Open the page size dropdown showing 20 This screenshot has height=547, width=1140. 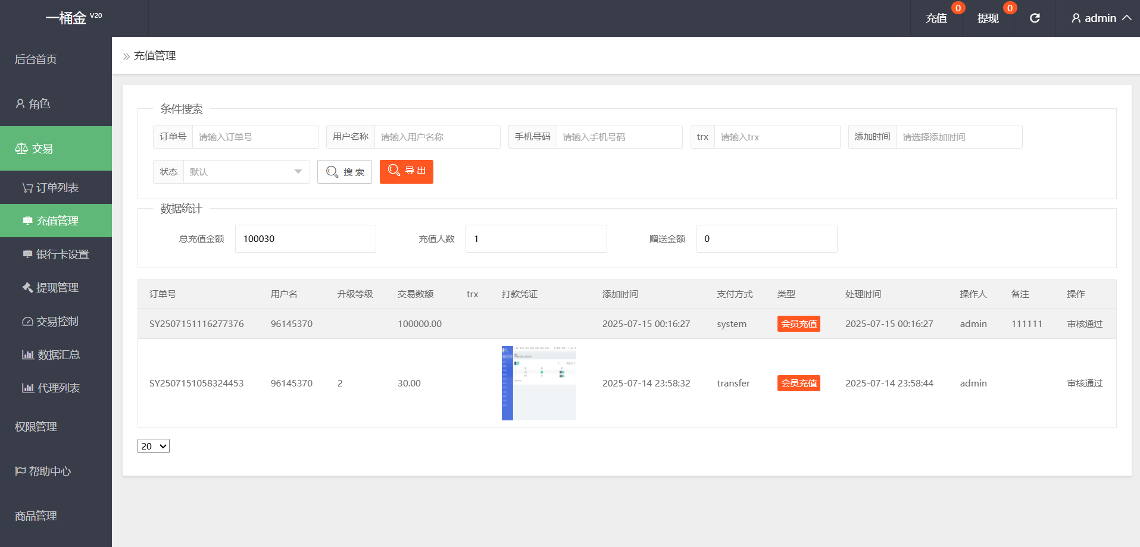154,446
